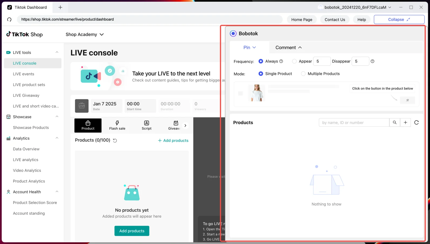Image resolution: width=430 pixels, height=244 pixels.
Task: Click the help icon after Disappear field
Action: tap(372, 61)
